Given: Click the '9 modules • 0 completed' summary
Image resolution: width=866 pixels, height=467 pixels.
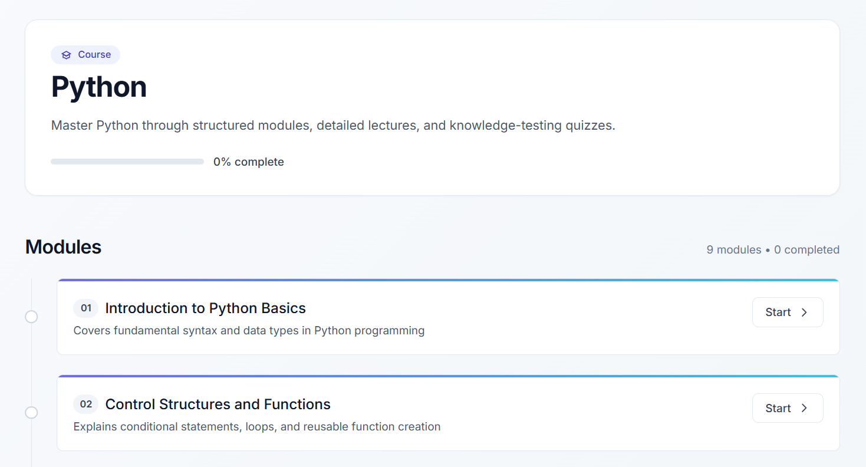Looking at the screenshot, I should (x=772, y=250).
